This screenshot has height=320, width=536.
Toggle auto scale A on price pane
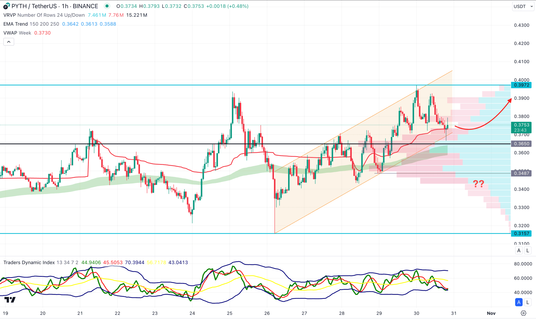pyautogui.click(x=519, y=250)
